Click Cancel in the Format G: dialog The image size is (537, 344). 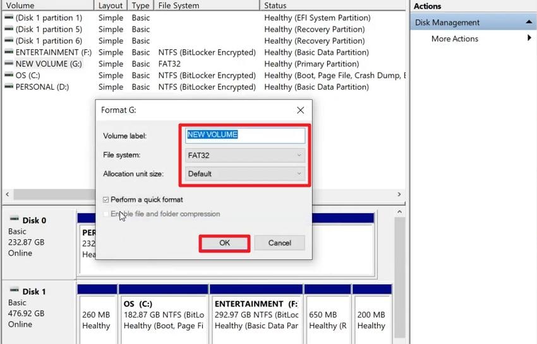(279, 243)
